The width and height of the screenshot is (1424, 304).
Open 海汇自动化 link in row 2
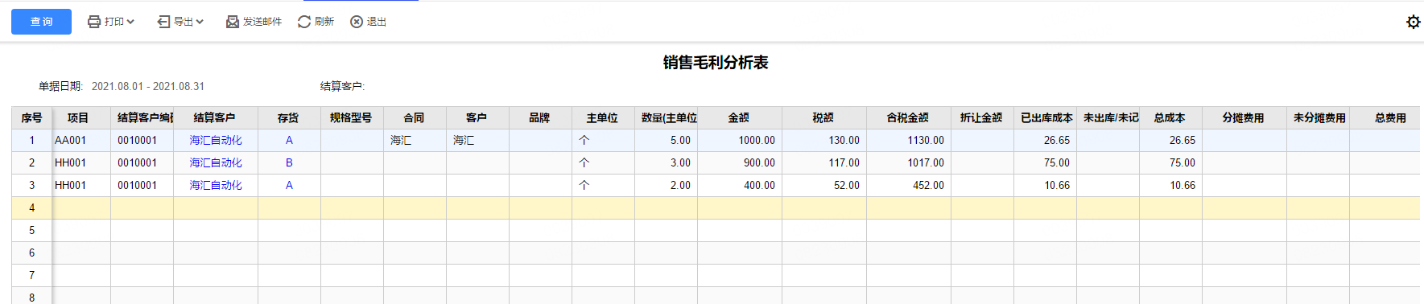point(216,162)
